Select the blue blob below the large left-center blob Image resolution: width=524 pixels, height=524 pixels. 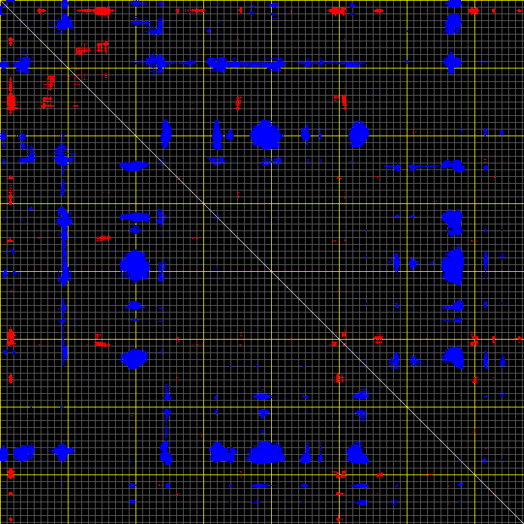click(x=134, y=358)
